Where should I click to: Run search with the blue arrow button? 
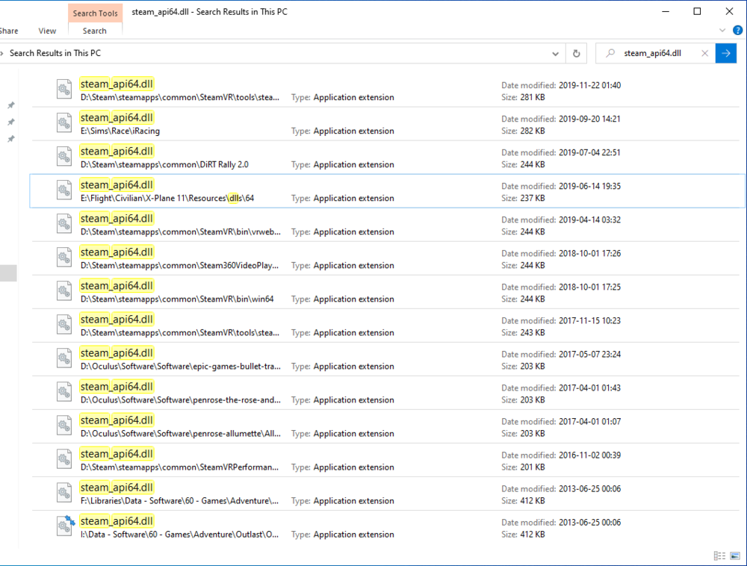[x=725, y=53]
